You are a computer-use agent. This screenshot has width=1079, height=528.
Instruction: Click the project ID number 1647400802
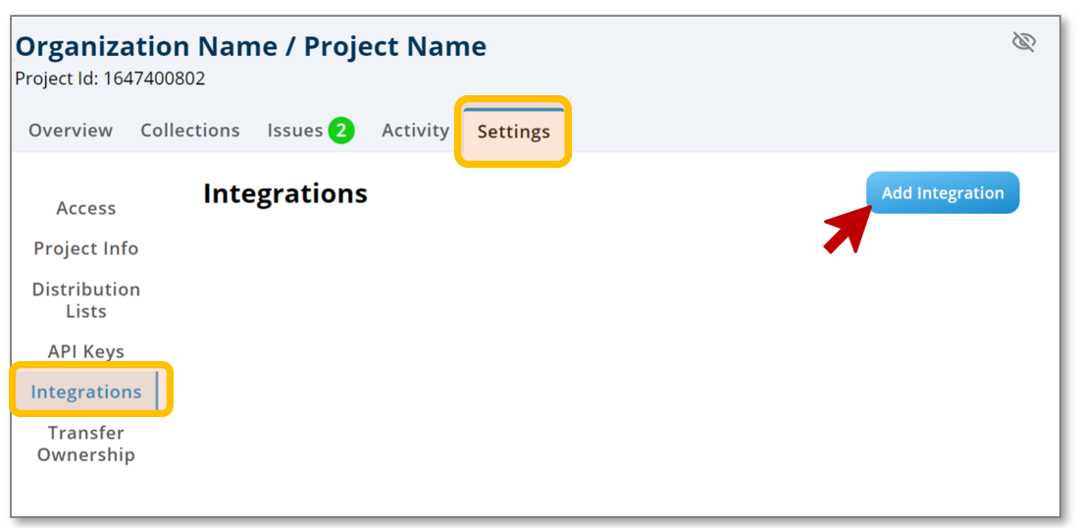[154, 79]
